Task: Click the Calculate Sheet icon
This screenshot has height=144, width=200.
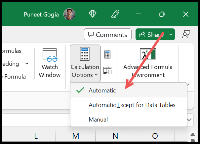Action: 107,70
